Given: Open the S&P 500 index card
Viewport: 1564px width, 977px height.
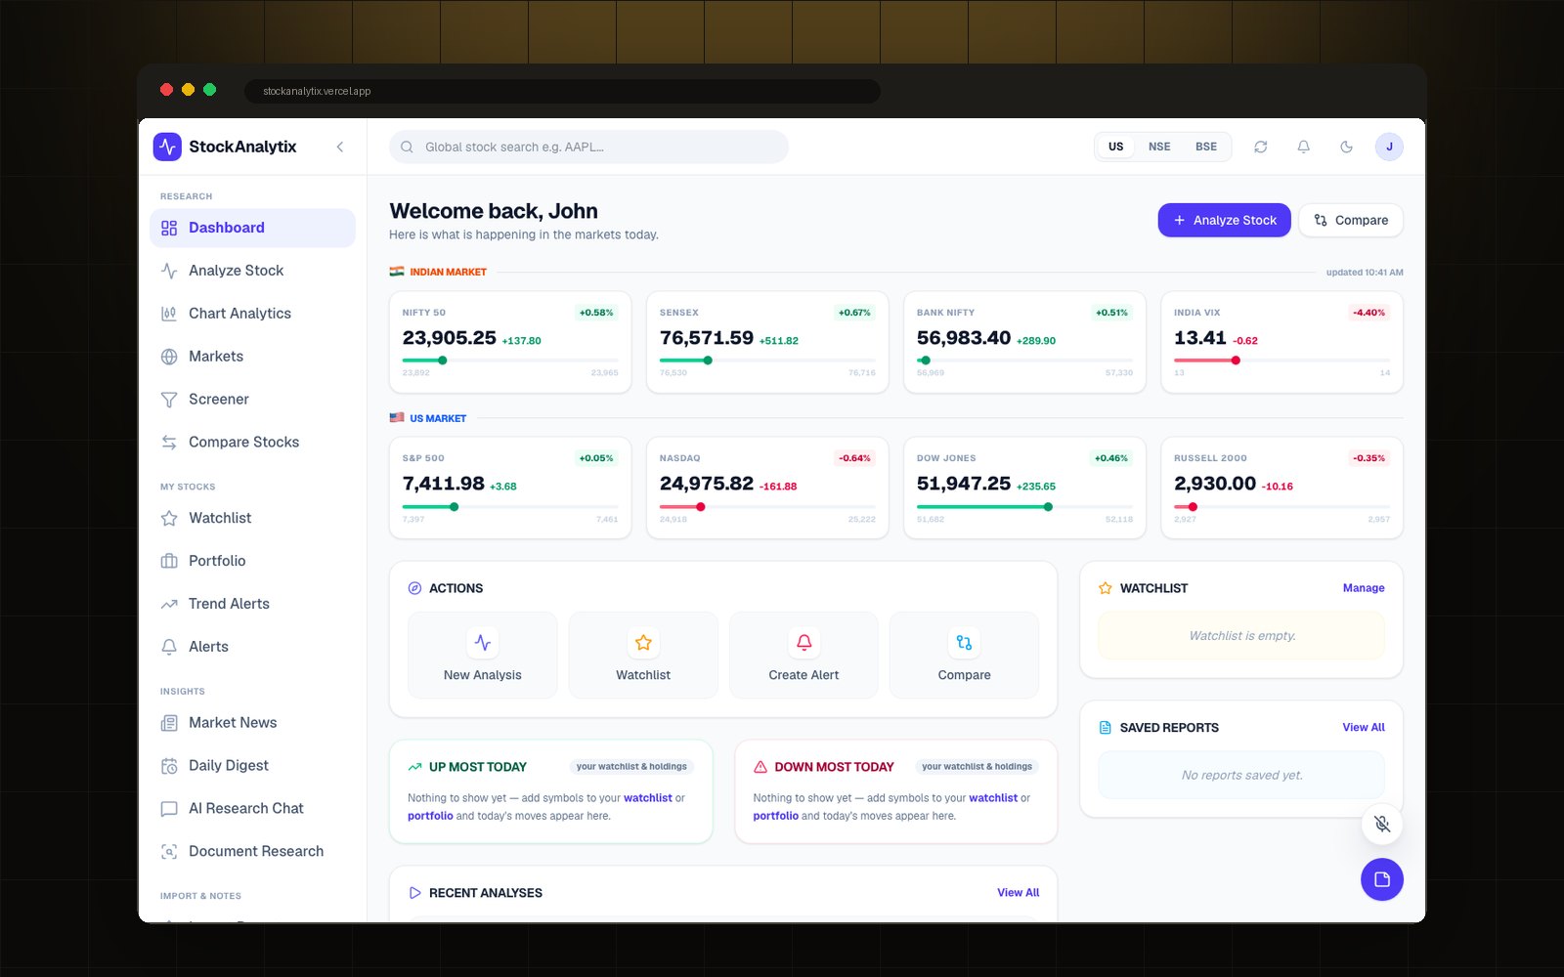Looking at the screenshot, I should (x=510, y=488).
